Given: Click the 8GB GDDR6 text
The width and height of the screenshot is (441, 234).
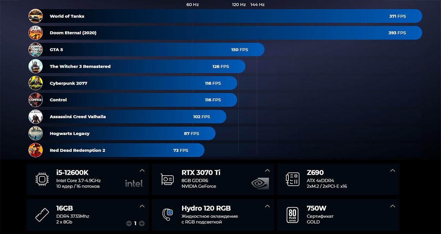Looking at the screenshot, I should [x=195, y=181].
